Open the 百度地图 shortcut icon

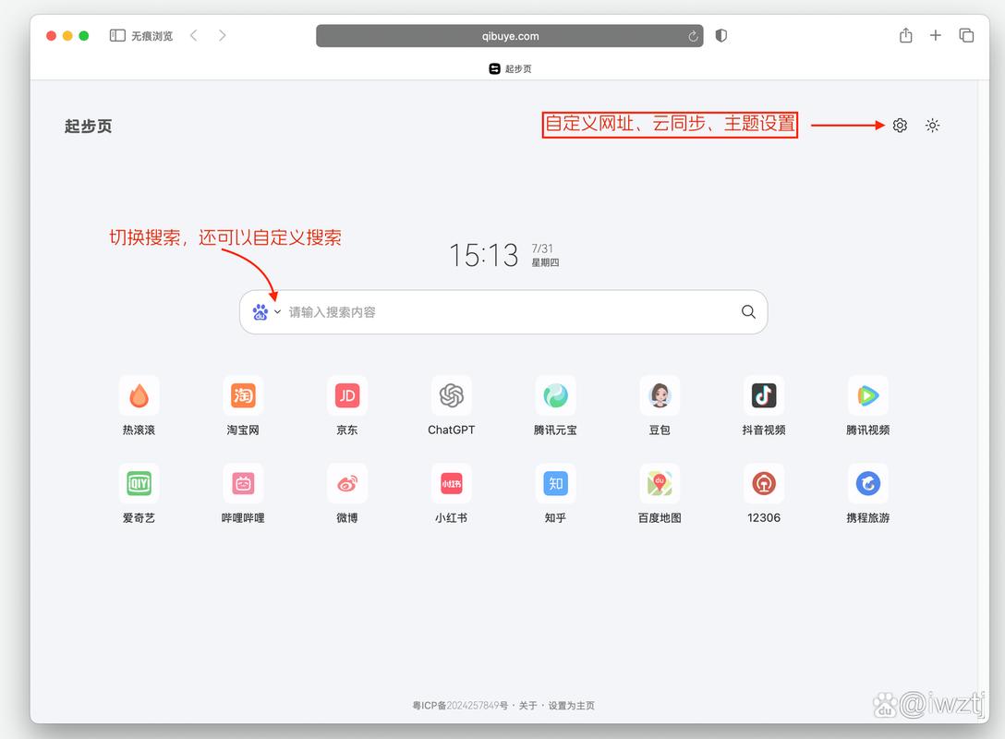[x=660, y=483]
